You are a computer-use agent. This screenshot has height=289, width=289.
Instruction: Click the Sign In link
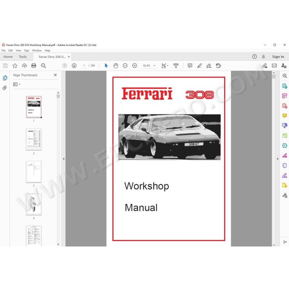pos(278,57)
